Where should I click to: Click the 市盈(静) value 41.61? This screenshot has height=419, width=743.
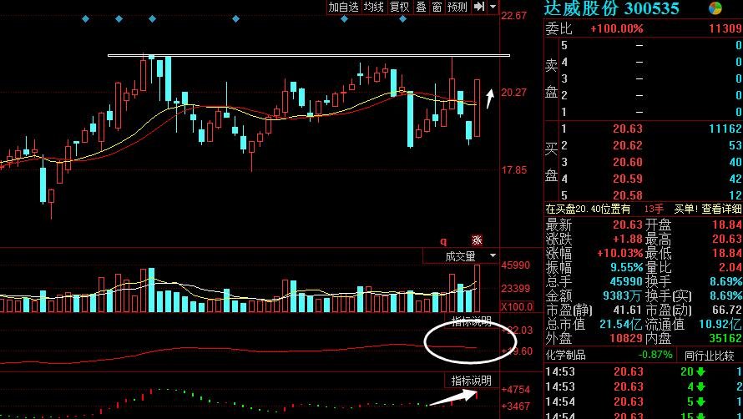pos(628,310)
